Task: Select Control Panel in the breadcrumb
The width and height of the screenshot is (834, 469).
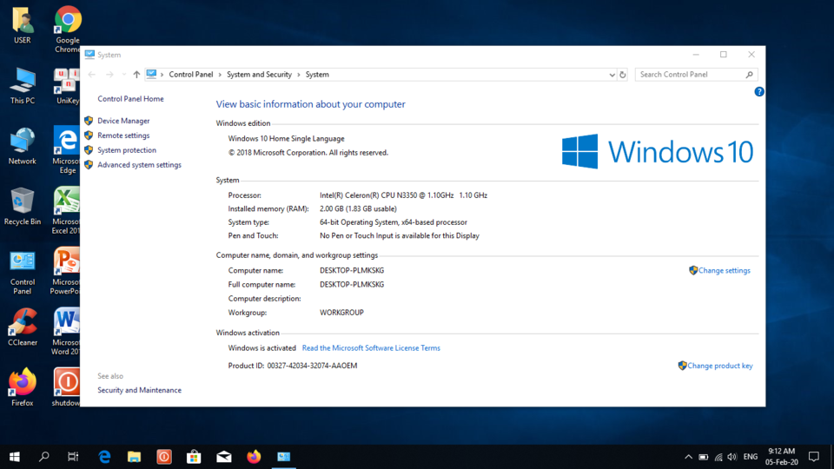Action: [191, 75]
